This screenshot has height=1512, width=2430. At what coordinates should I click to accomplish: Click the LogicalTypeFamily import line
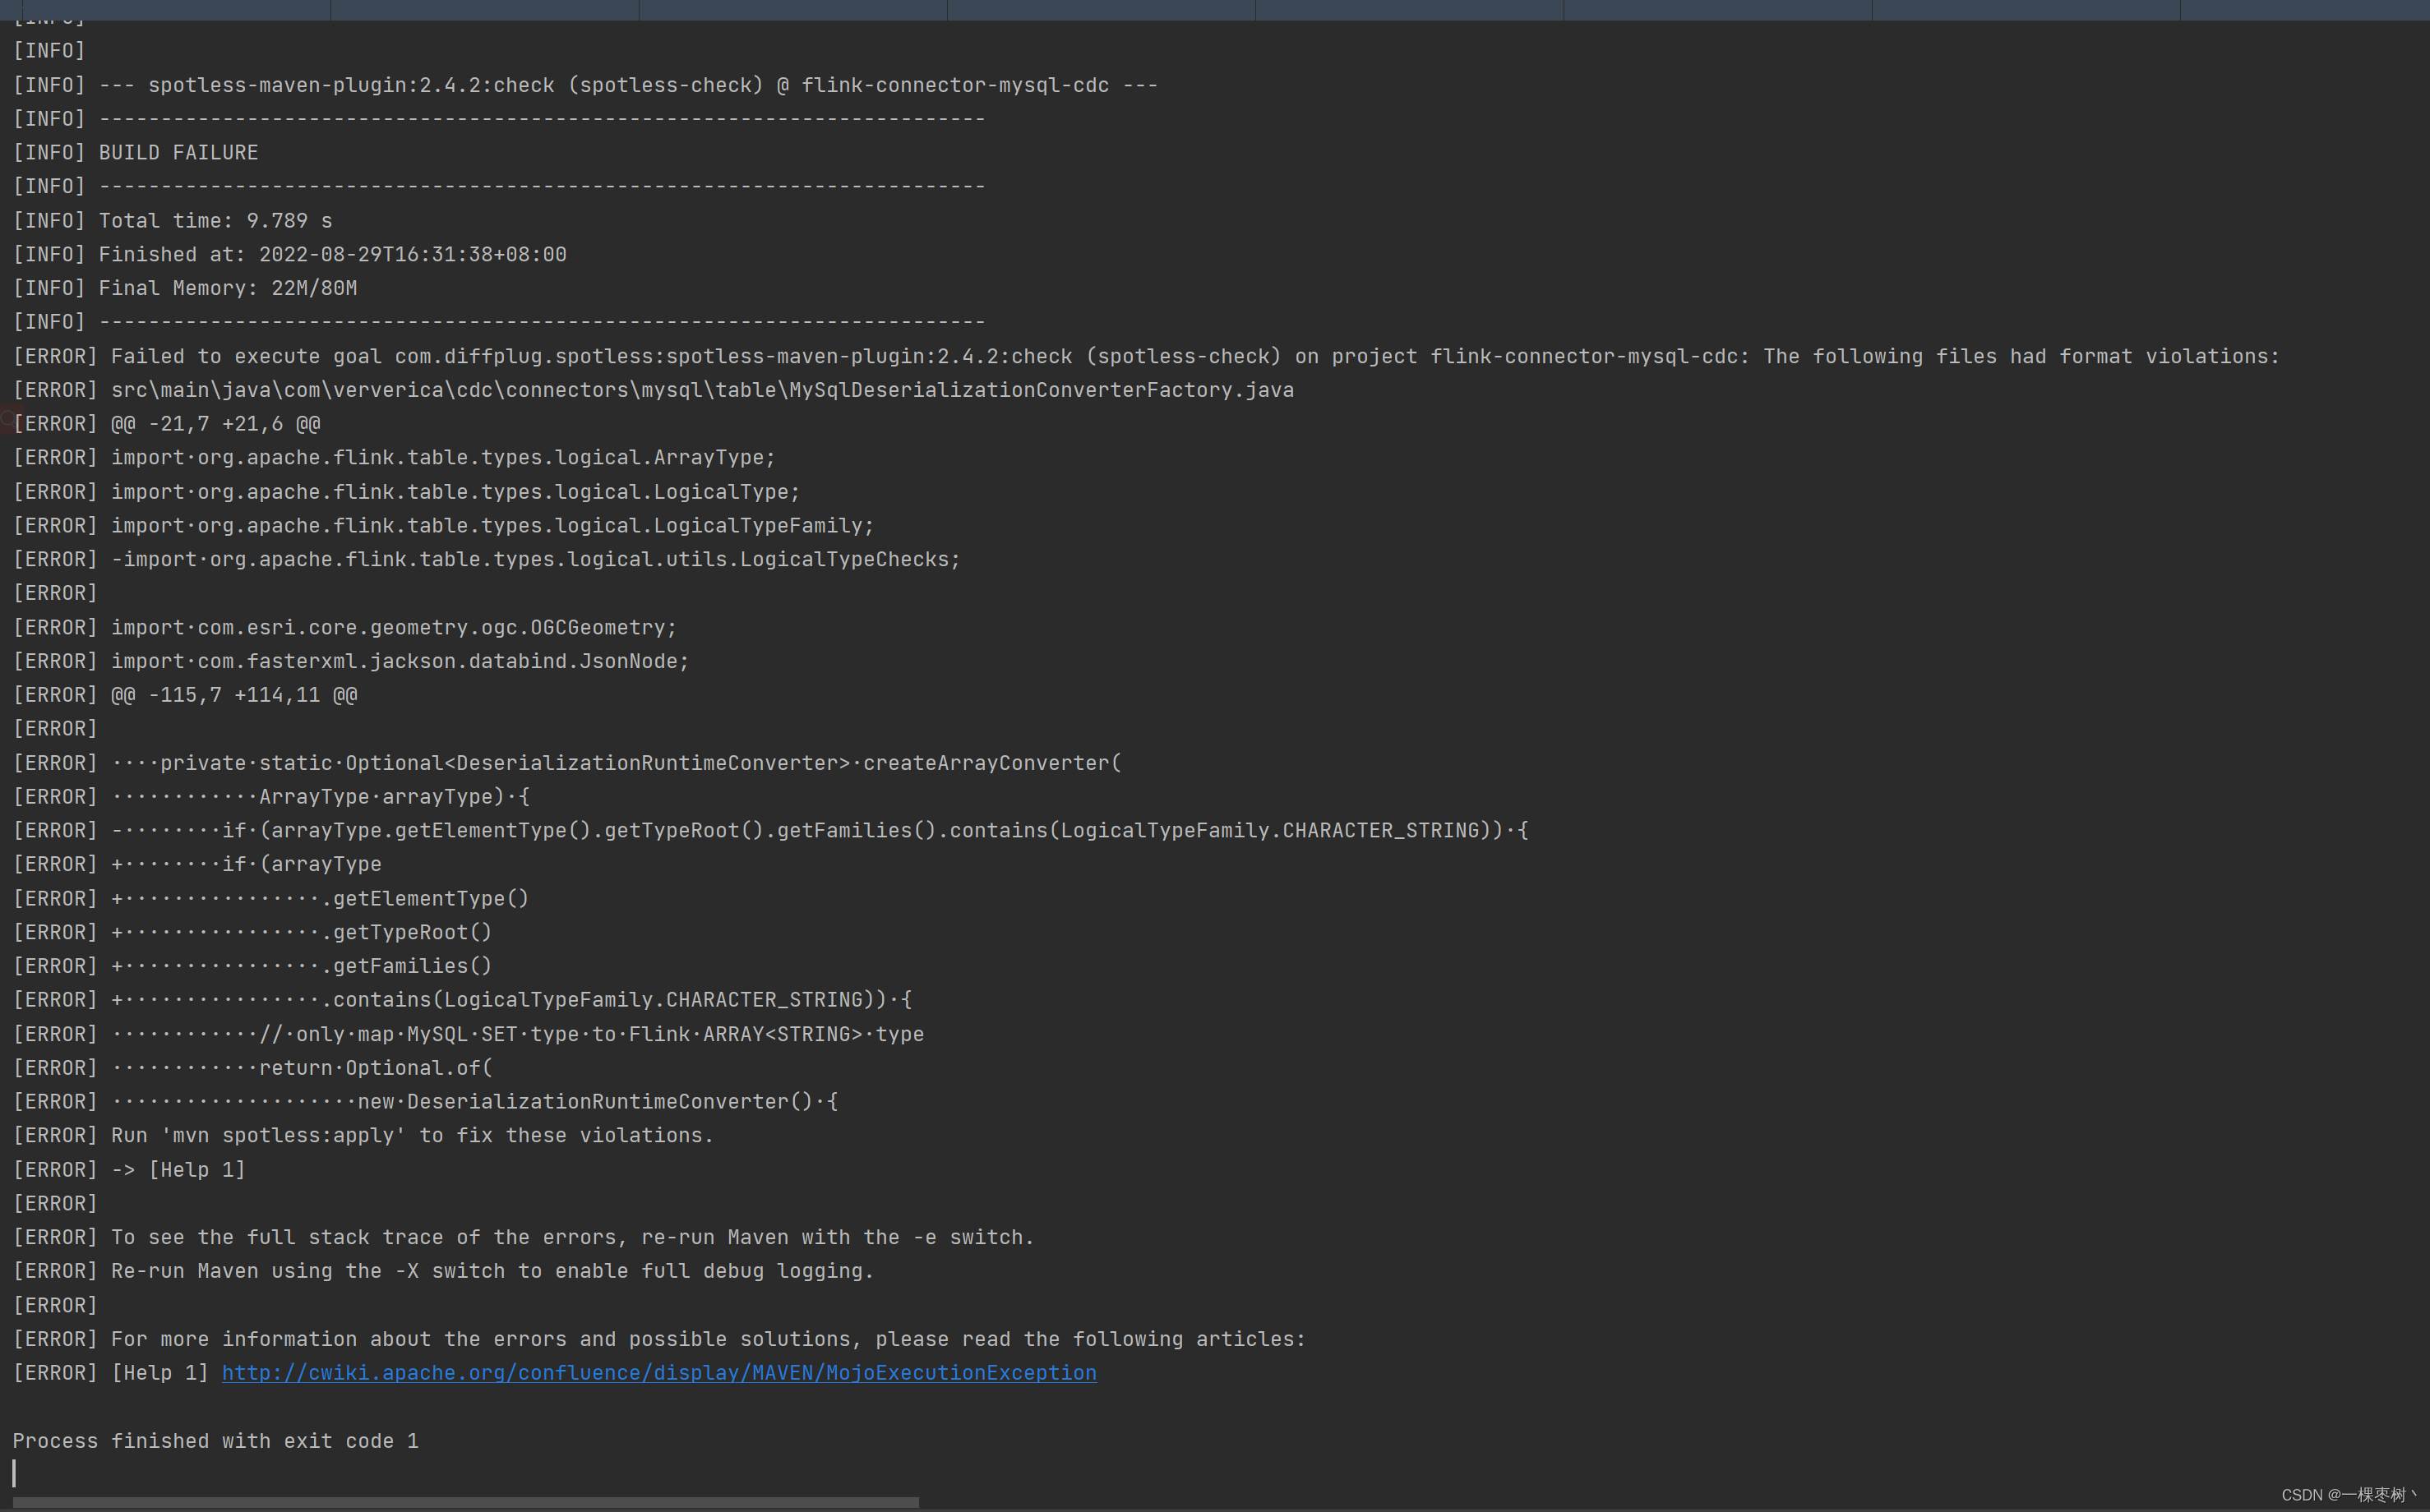point(443,525)
